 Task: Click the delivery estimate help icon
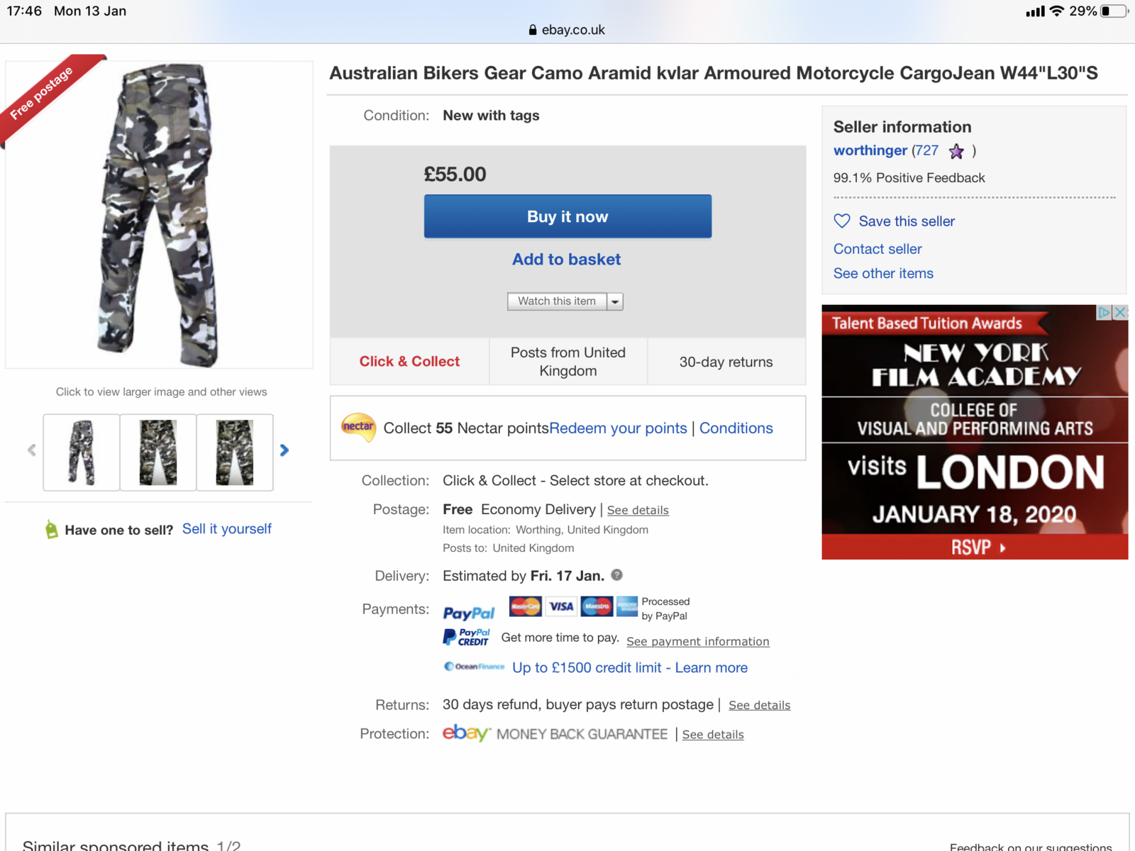[617, 575]
